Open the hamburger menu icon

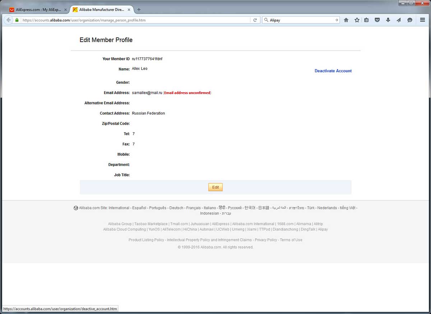pos(423,20)
